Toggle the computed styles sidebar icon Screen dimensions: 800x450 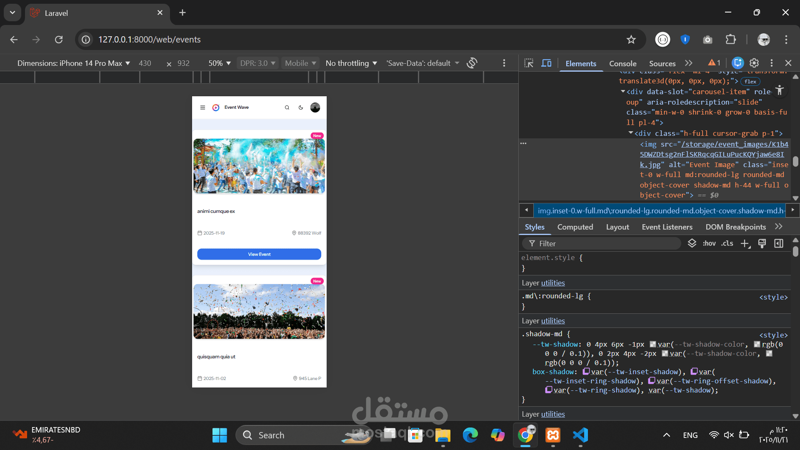(x=779, y=244)
